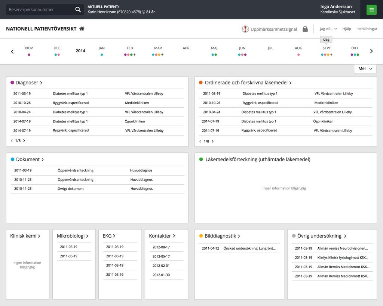
Task: Select MAR on the timeline
Action: 158,48
